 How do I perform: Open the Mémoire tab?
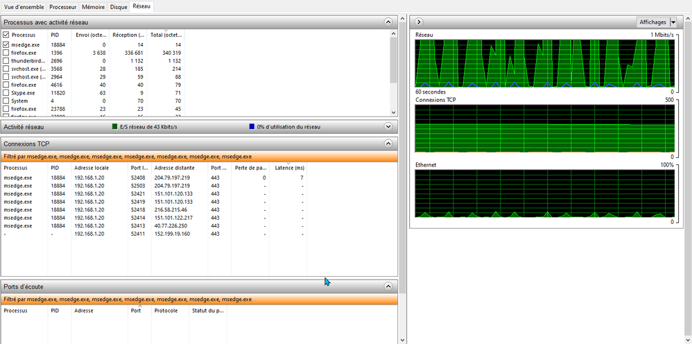[94, 6]
